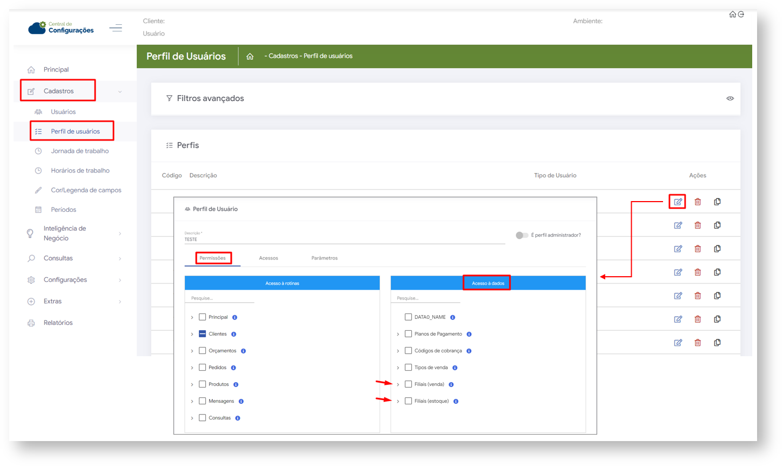Switch to the Acessos tab
This screenshot has height=467, width=783.
point(268,258)
